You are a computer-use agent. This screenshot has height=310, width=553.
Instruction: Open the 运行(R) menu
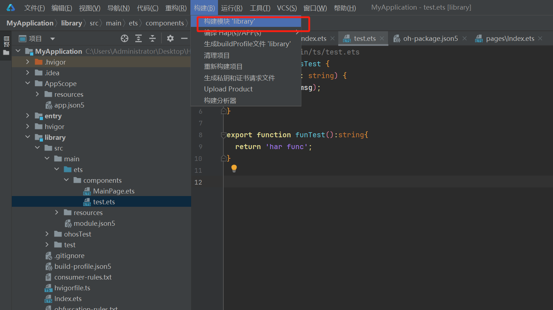[x=232, y=8]
